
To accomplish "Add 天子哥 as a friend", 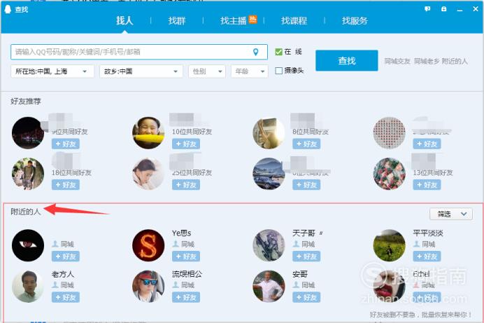I will point(306,256).
